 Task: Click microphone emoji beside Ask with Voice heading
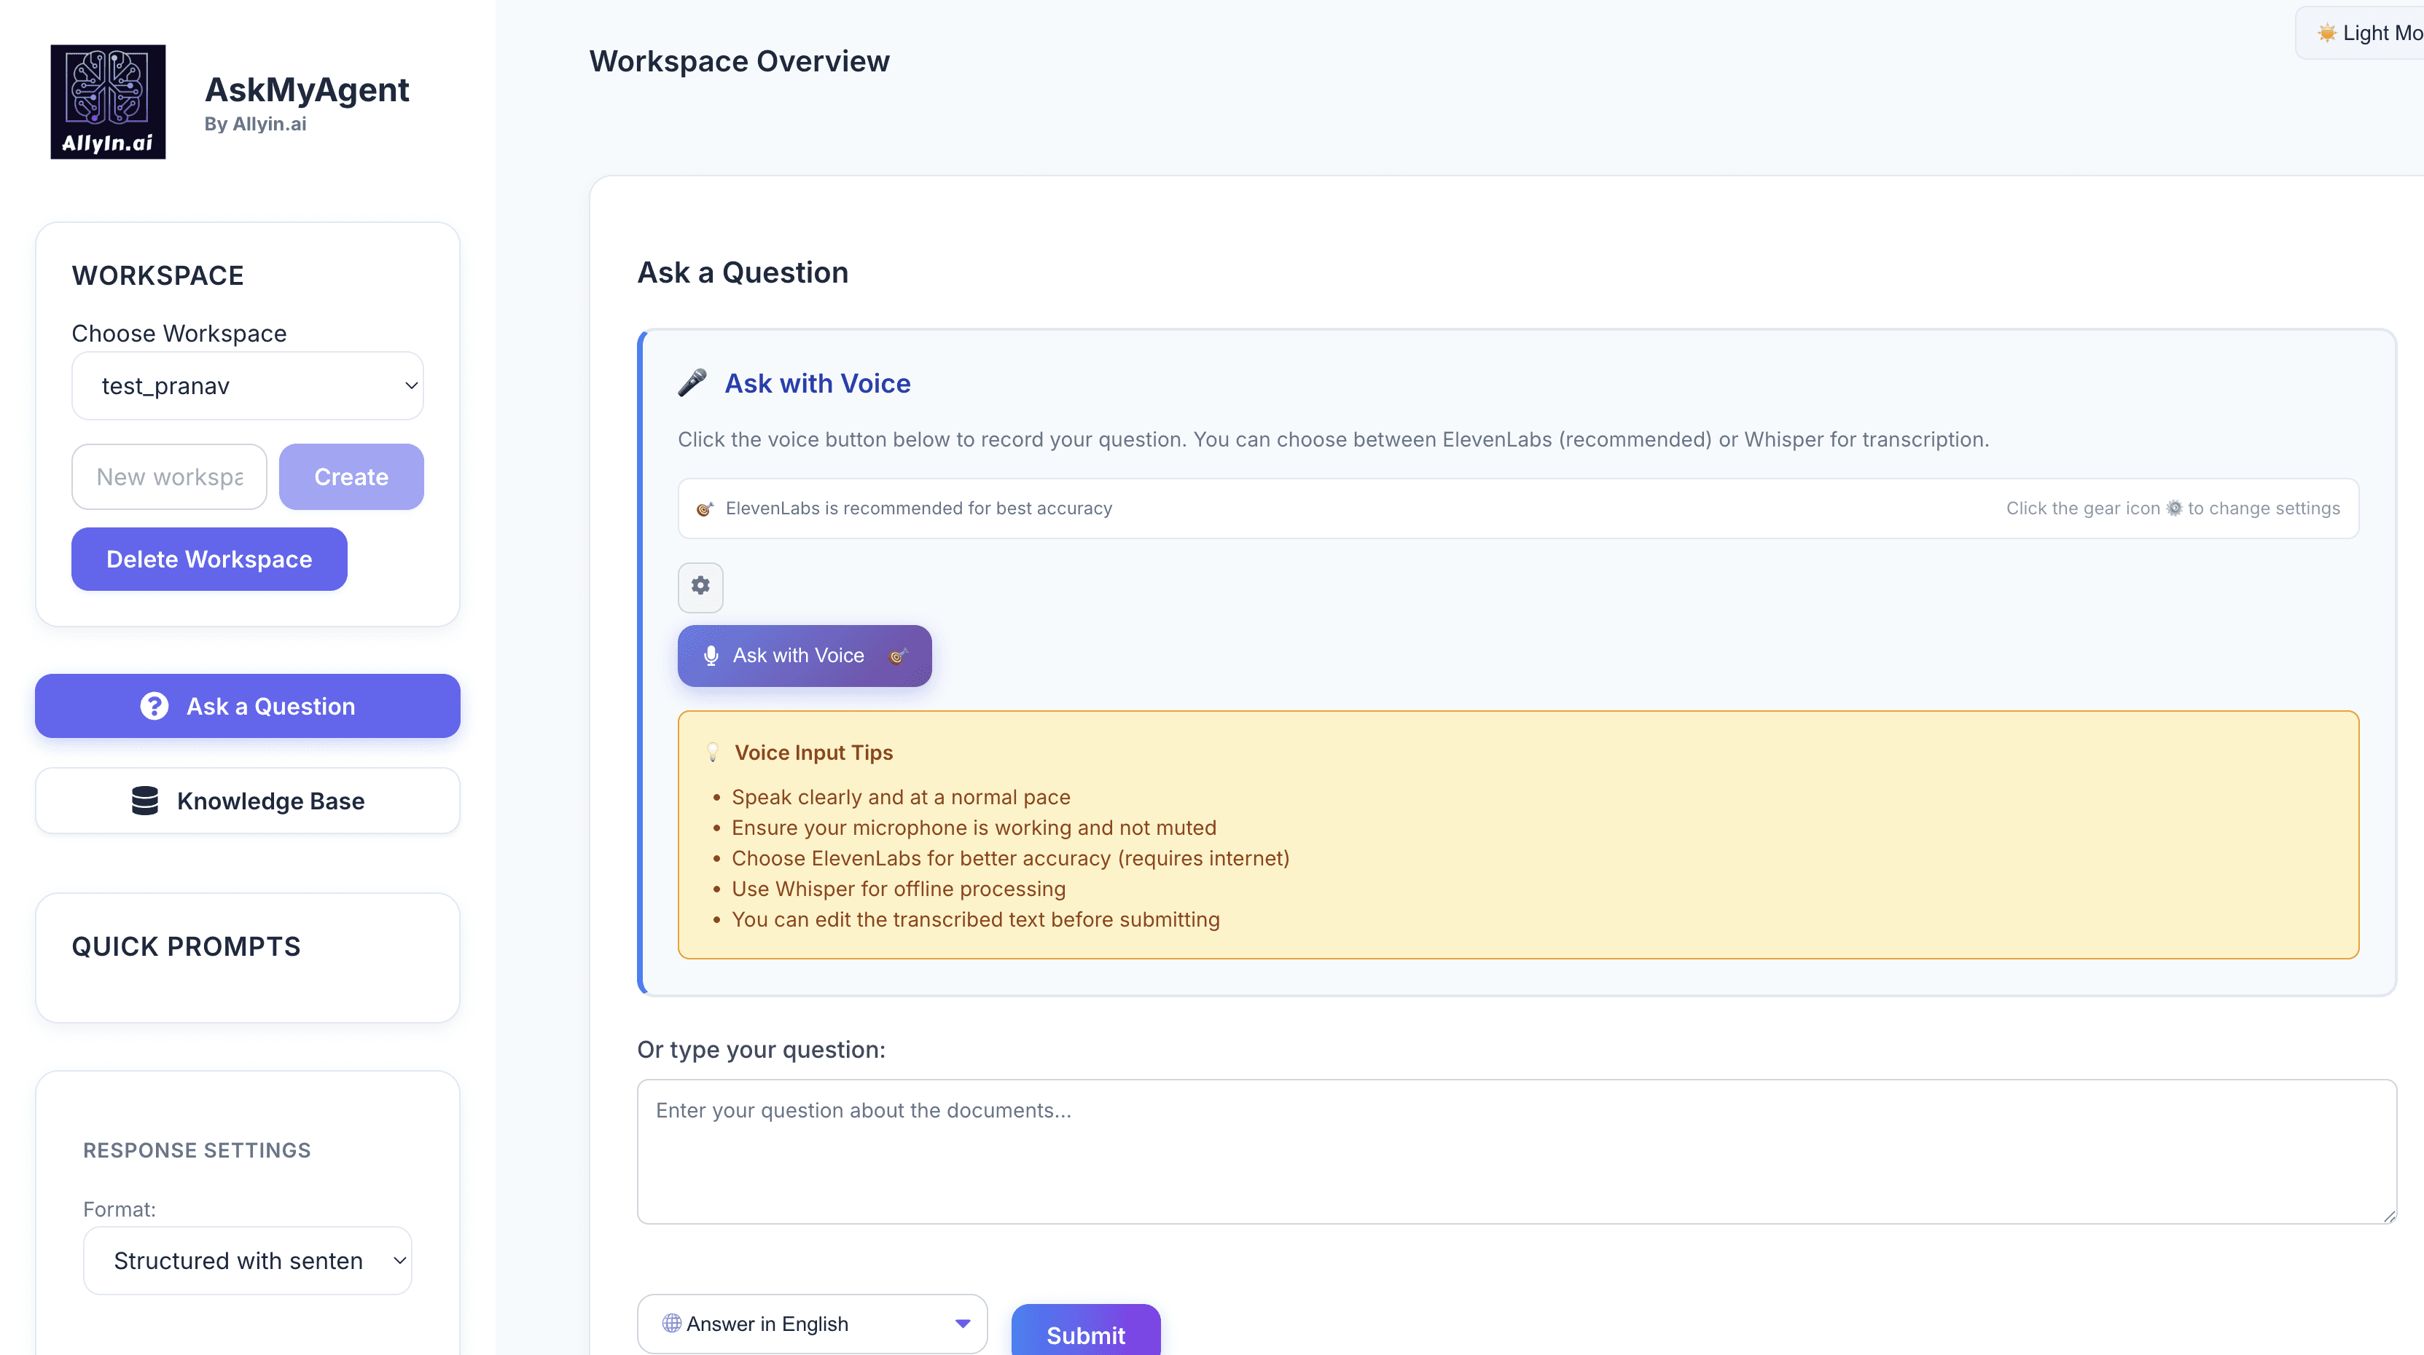pos(692,382)
